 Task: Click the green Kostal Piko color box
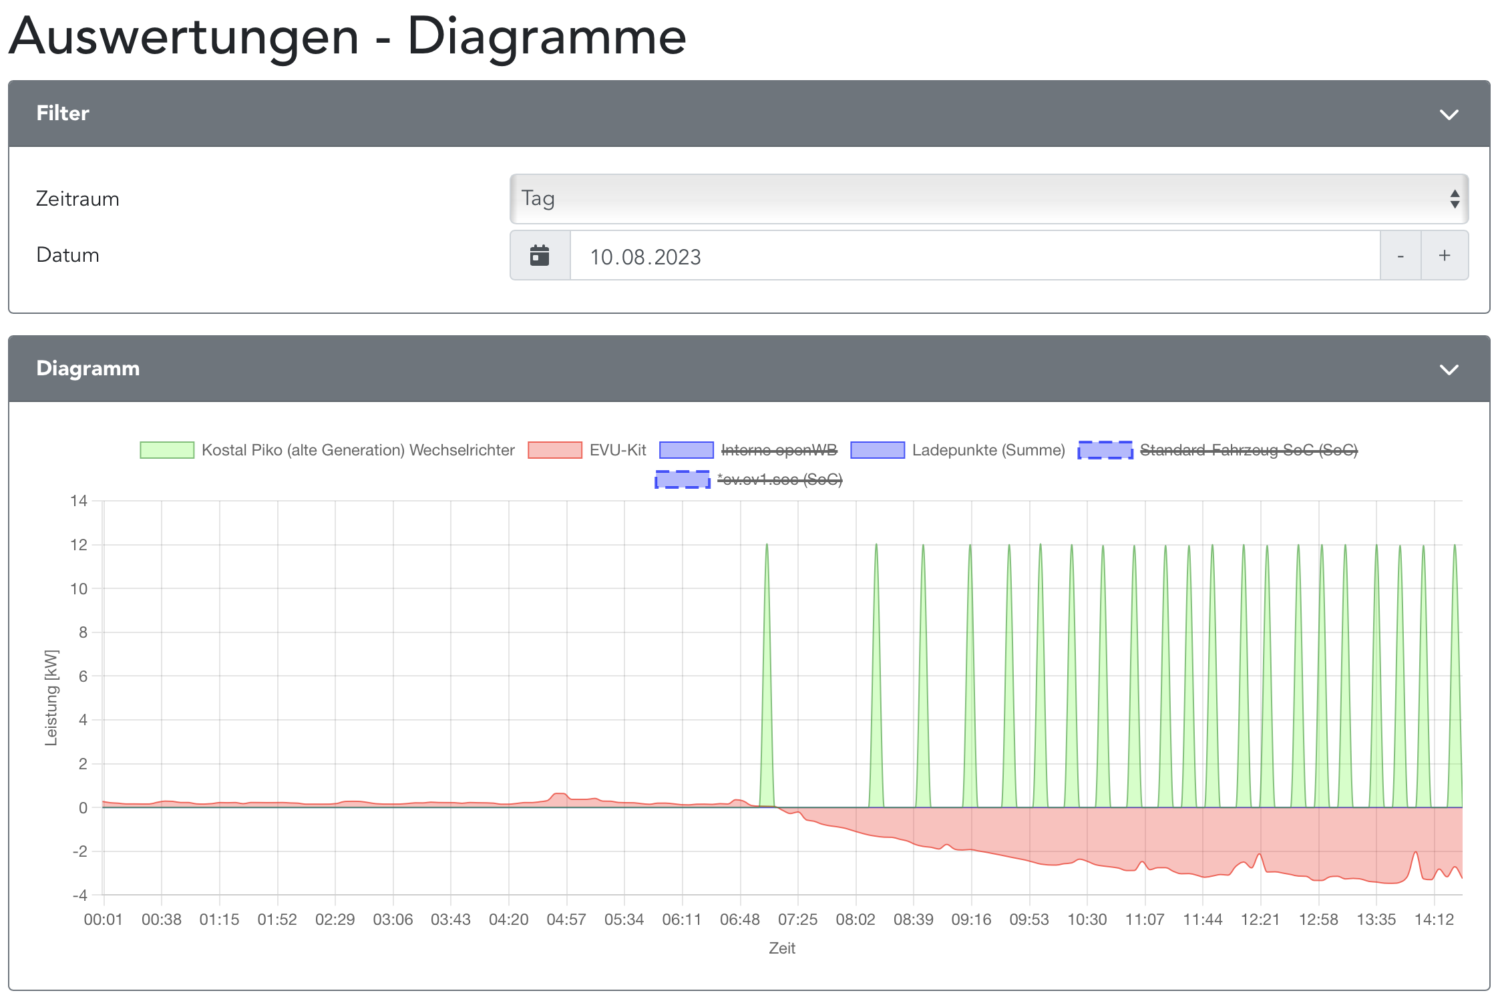point(167,450)
